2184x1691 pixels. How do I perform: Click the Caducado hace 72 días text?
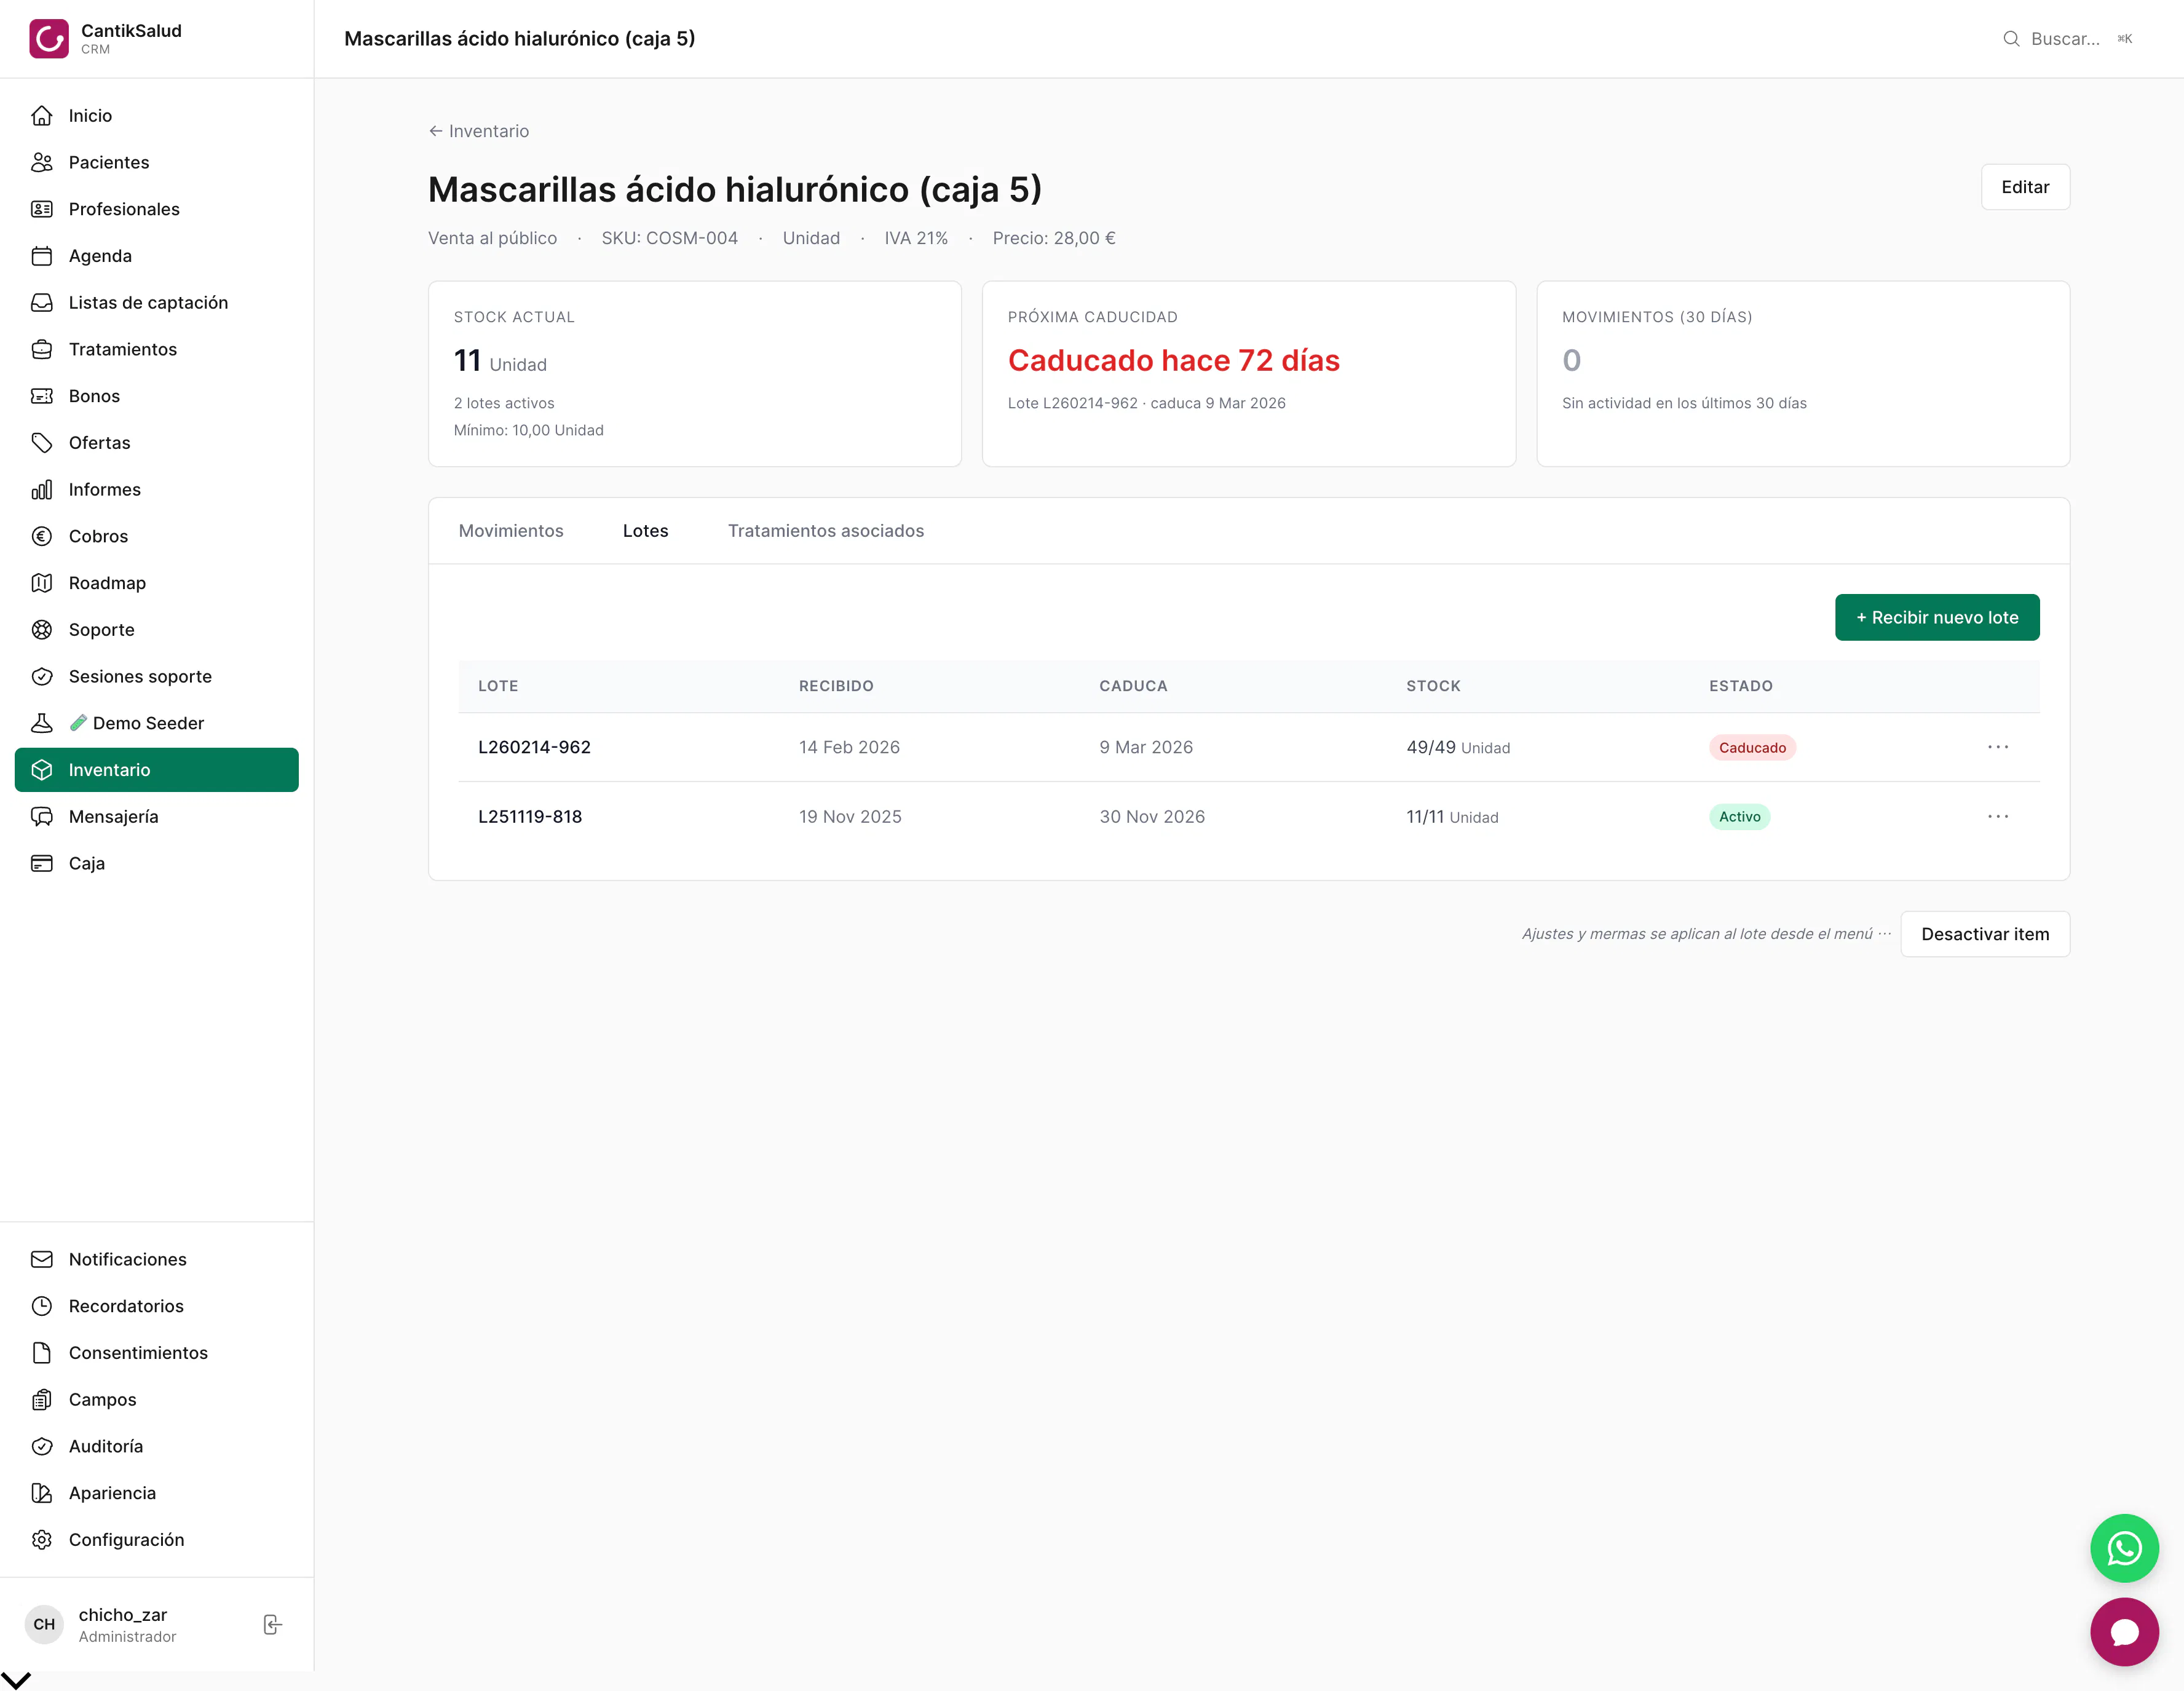[1173, 360]
